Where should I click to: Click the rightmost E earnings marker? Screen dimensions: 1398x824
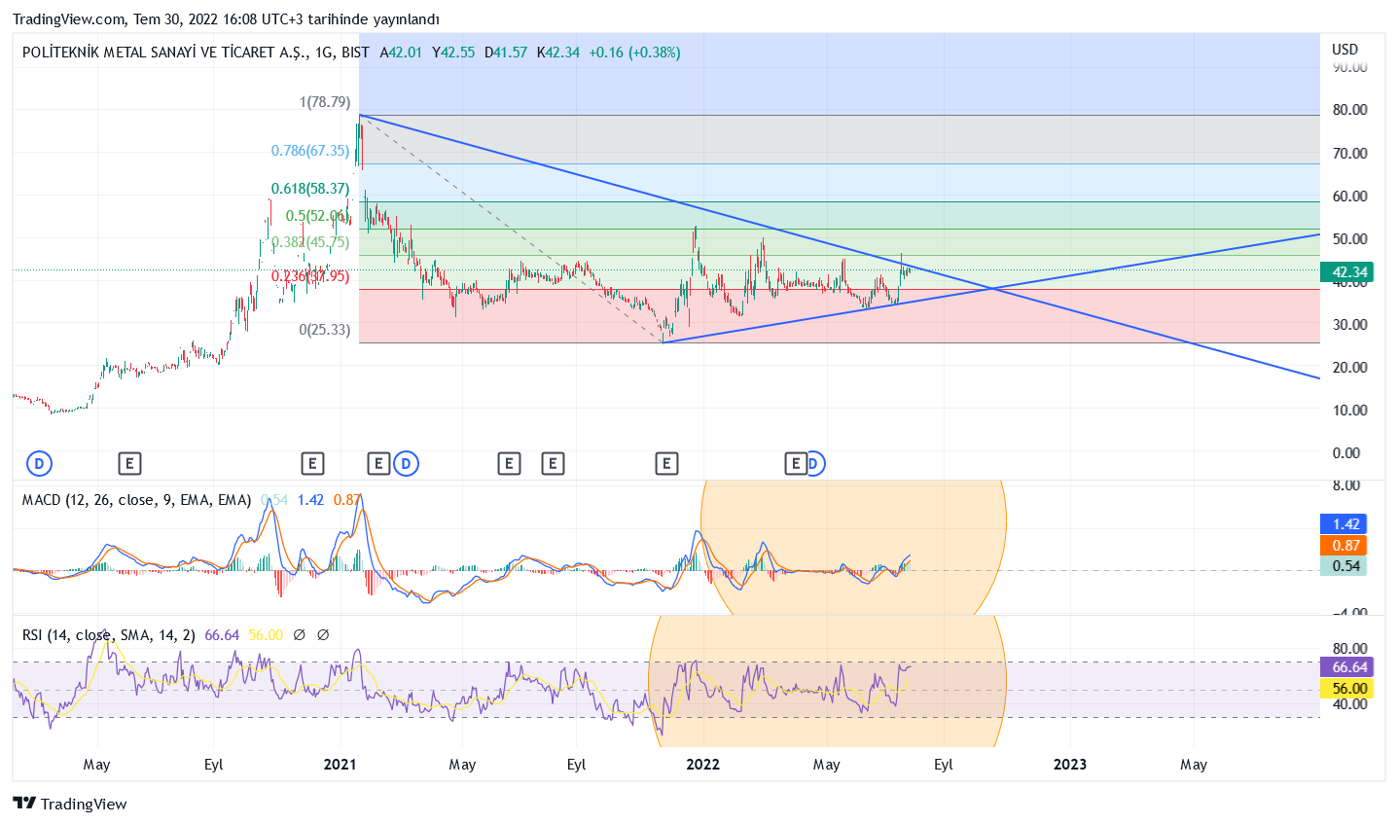click(x=795, y=464)
